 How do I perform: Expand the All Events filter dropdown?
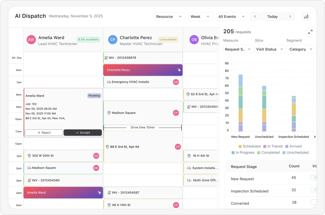[x=232, y=16]
